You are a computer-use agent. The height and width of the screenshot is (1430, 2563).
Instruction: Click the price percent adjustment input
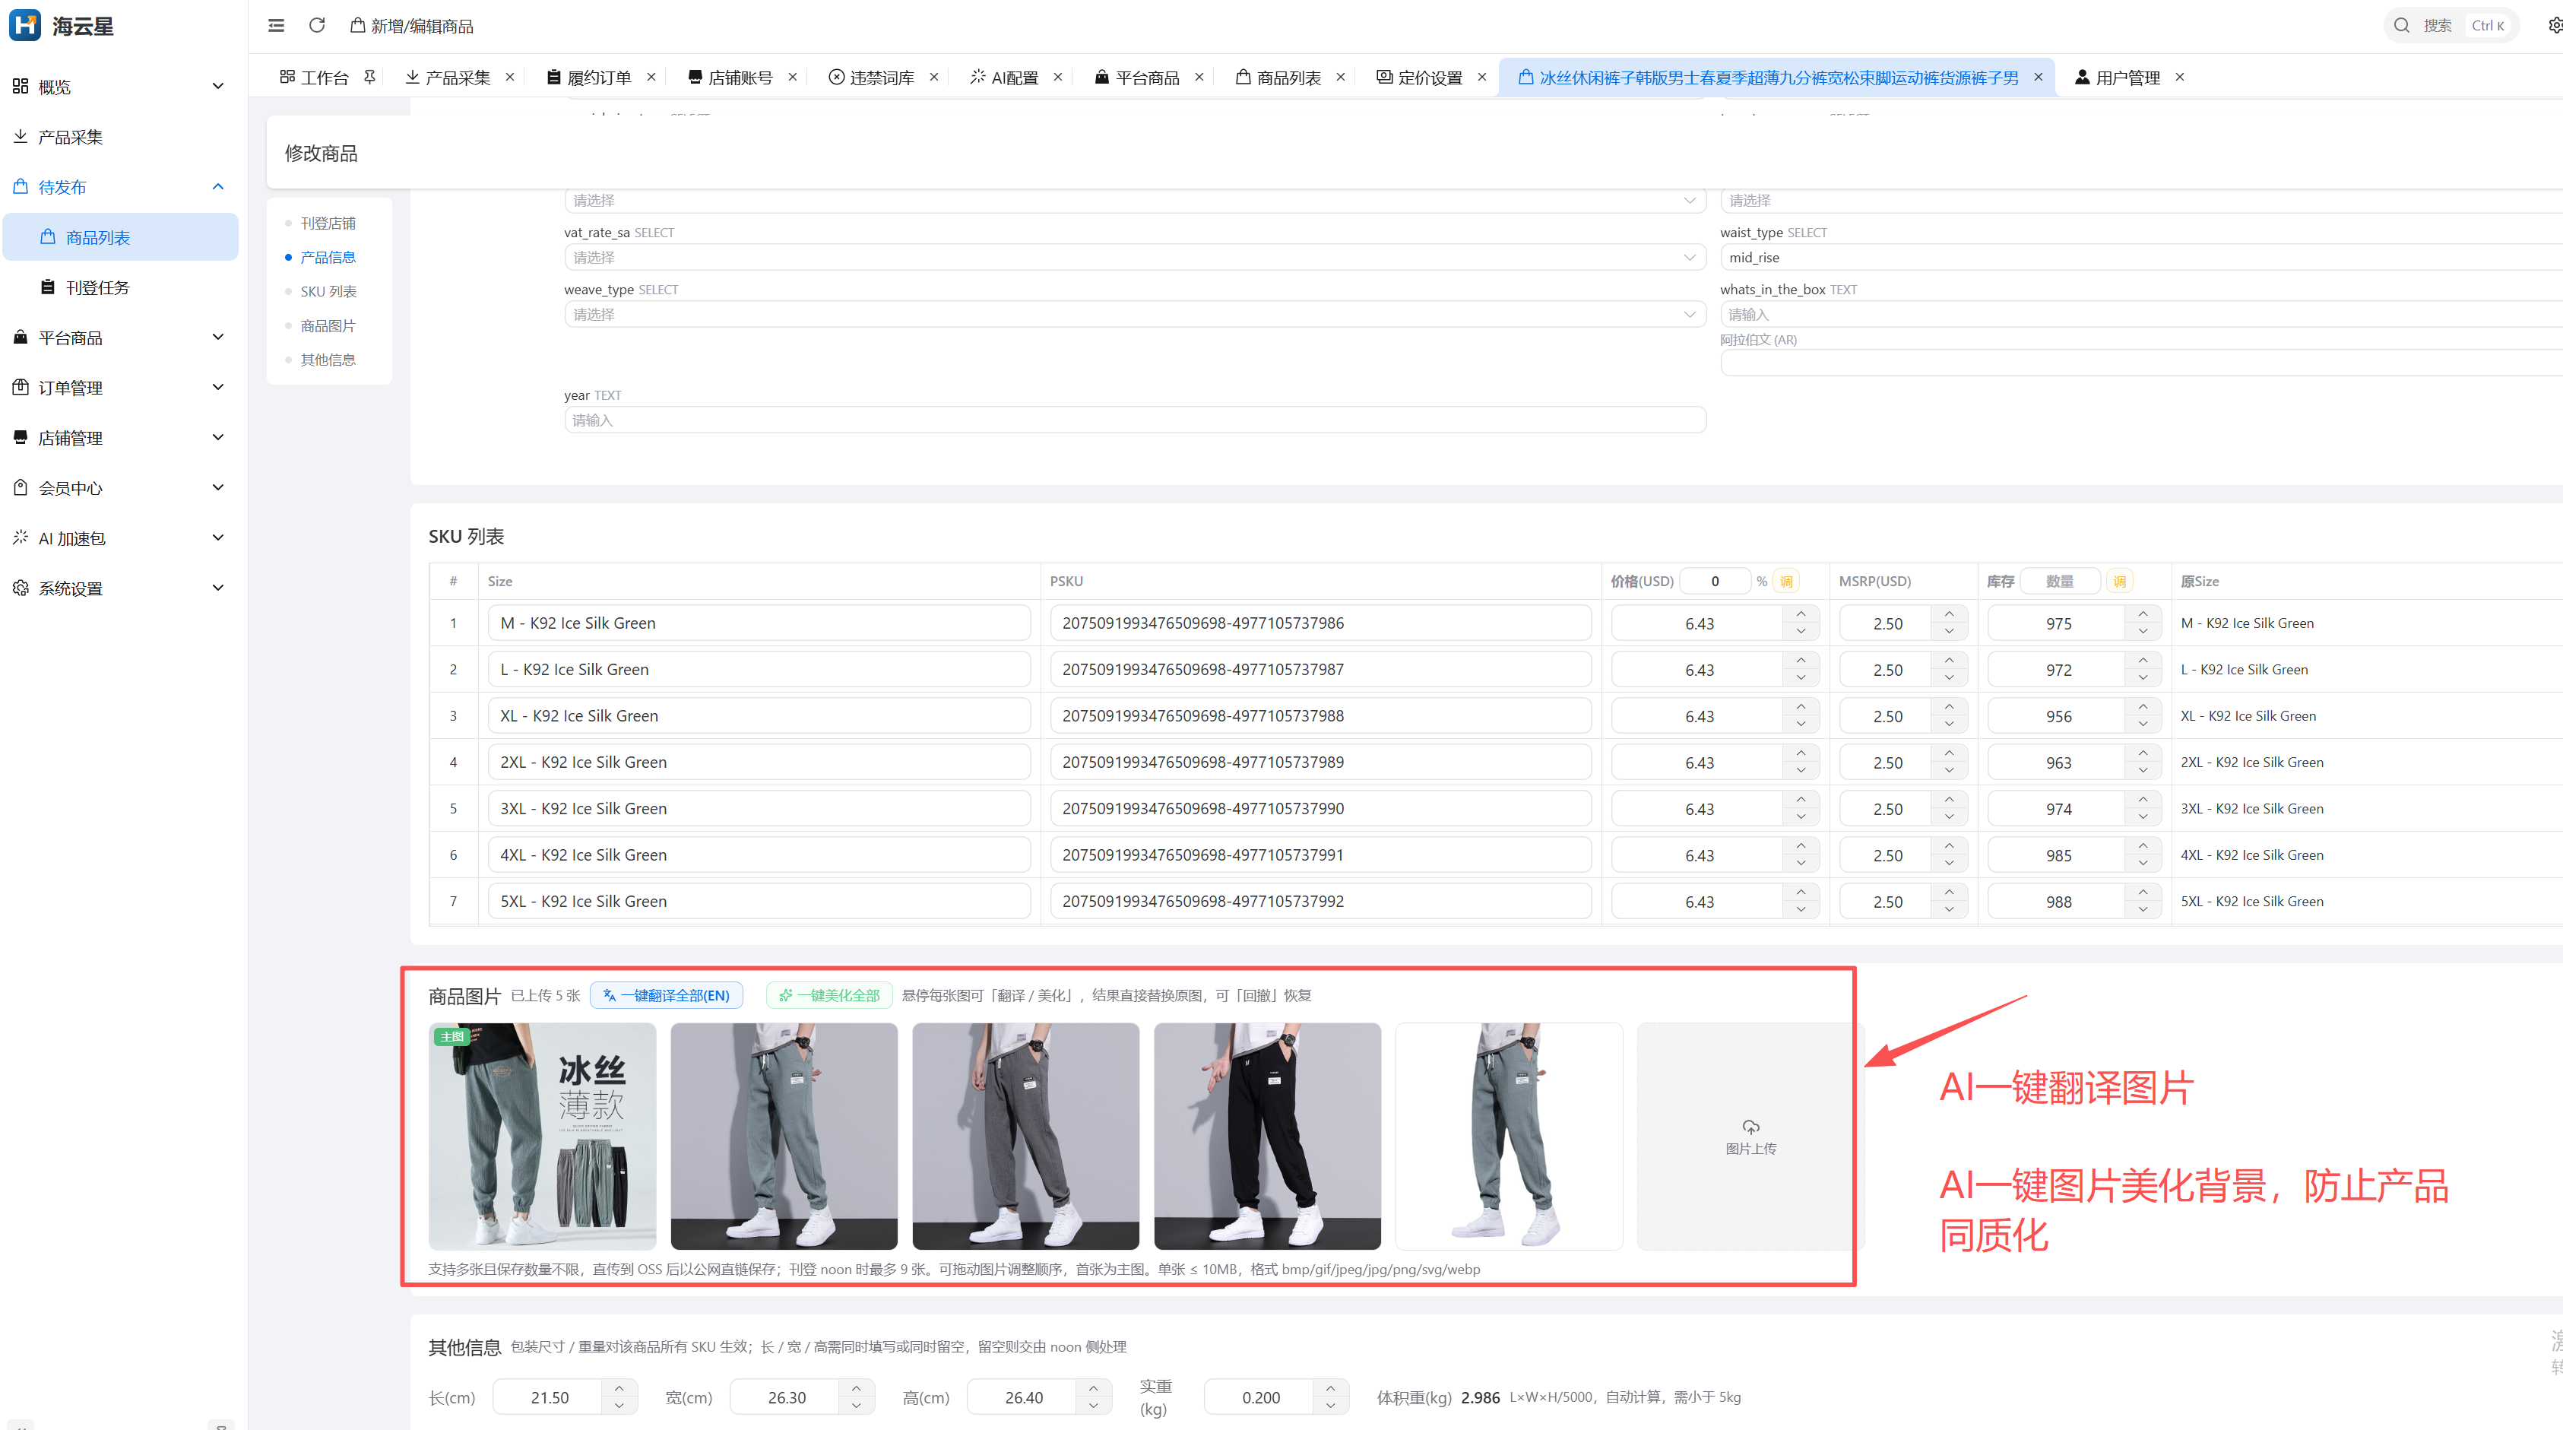pyautogui.click(x=1716, y=581)
